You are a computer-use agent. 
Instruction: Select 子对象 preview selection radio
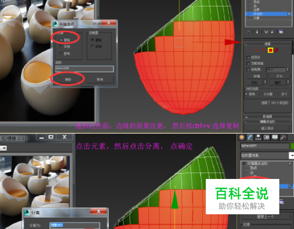tap(260, 94)
